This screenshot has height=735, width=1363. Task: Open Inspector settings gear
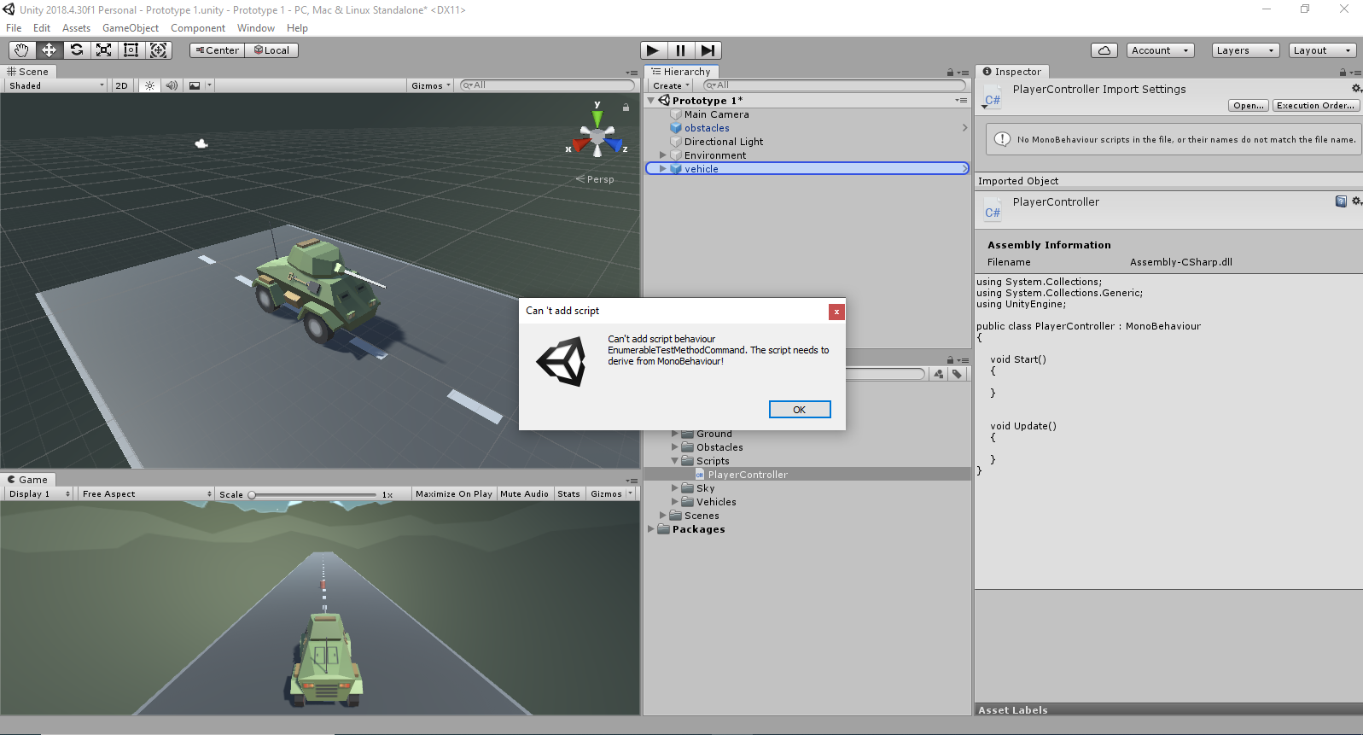click(x=1356, y=88)
